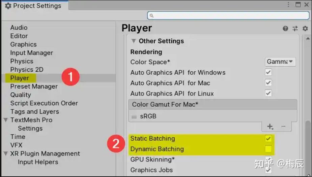Remove color gamut with minus button

click(284, 127)
